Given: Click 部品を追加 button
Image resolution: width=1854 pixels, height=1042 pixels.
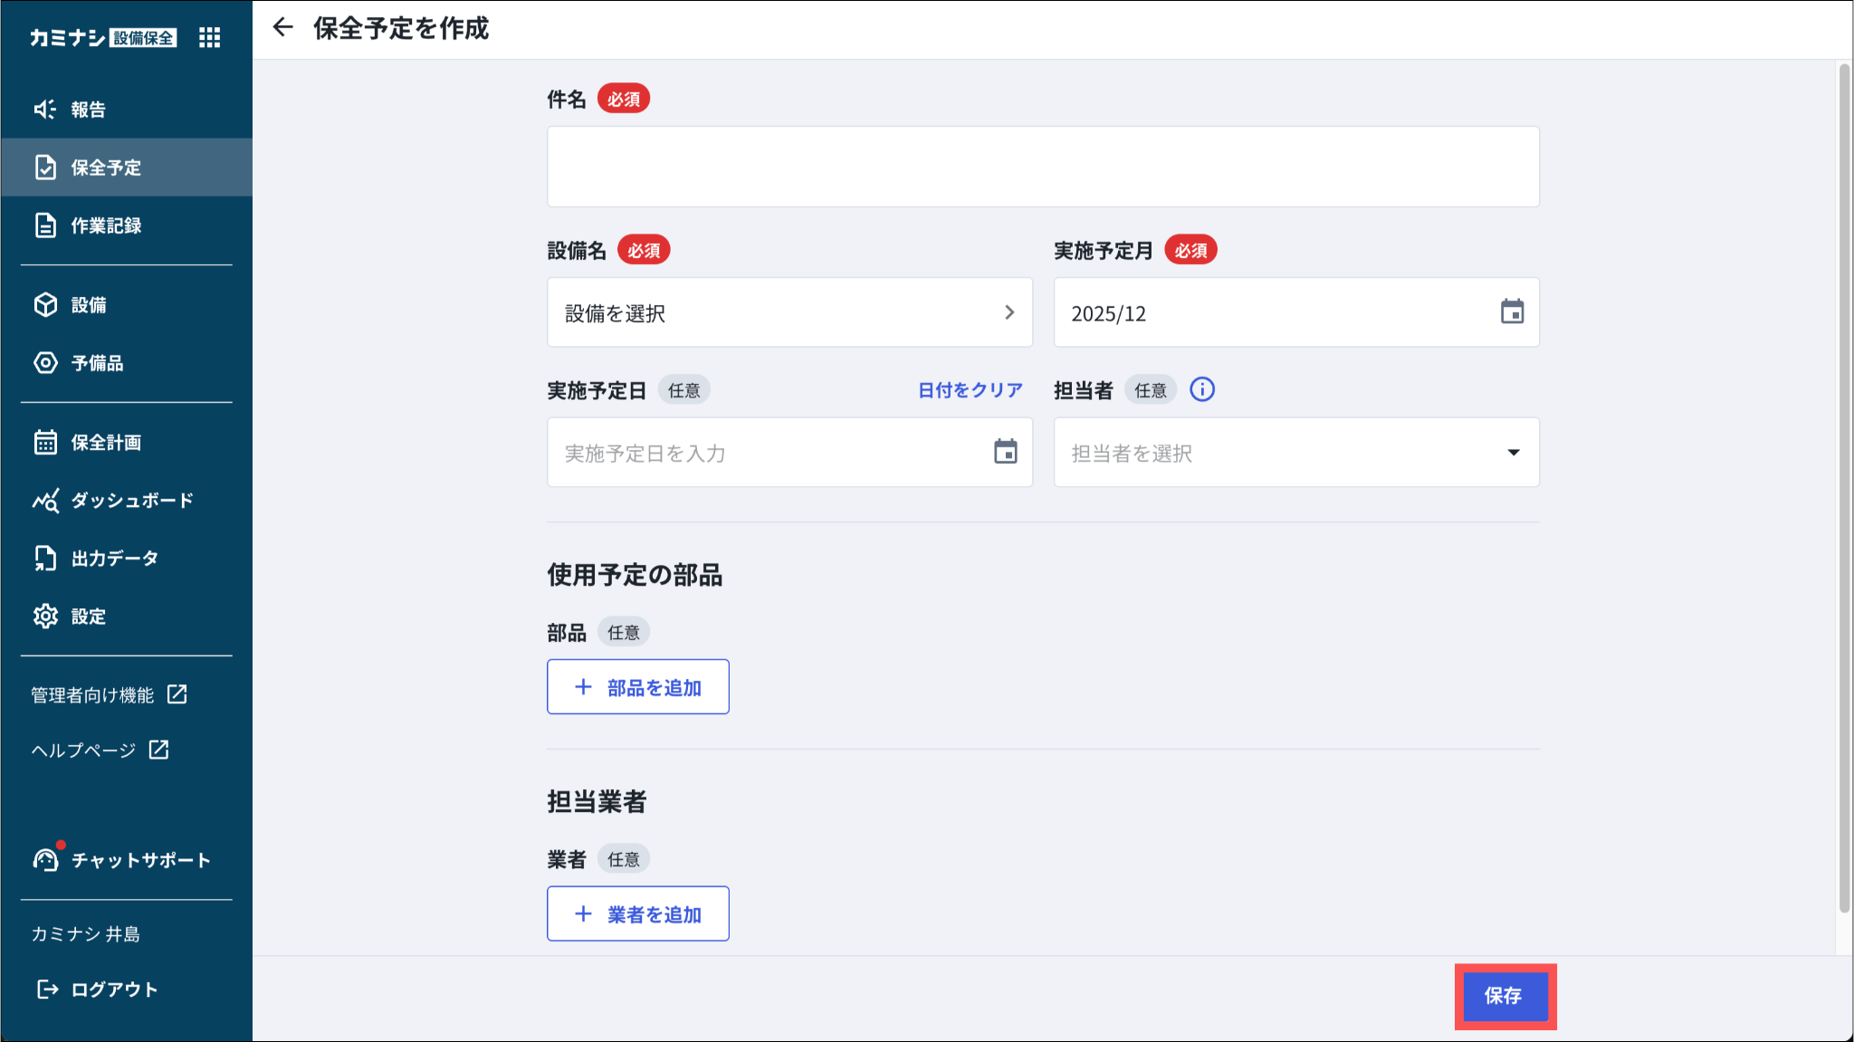Looking at the screenshot, I should coord(638,687).
